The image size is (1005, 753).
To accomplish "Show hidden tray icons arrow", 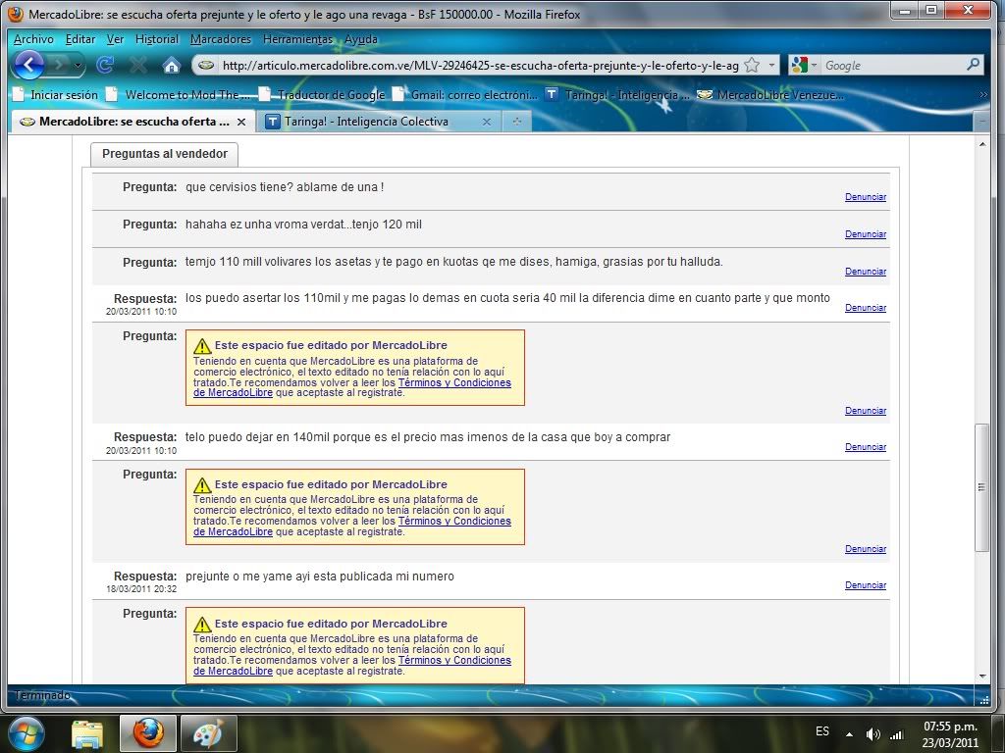I will point(849,733).
